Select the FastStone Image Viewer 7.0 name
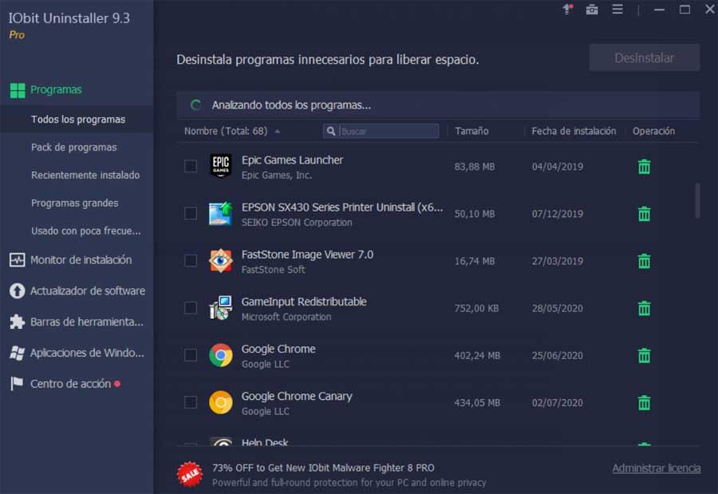Image resolution: width=718 pixels, height=494 pixels. coord(307,255)
